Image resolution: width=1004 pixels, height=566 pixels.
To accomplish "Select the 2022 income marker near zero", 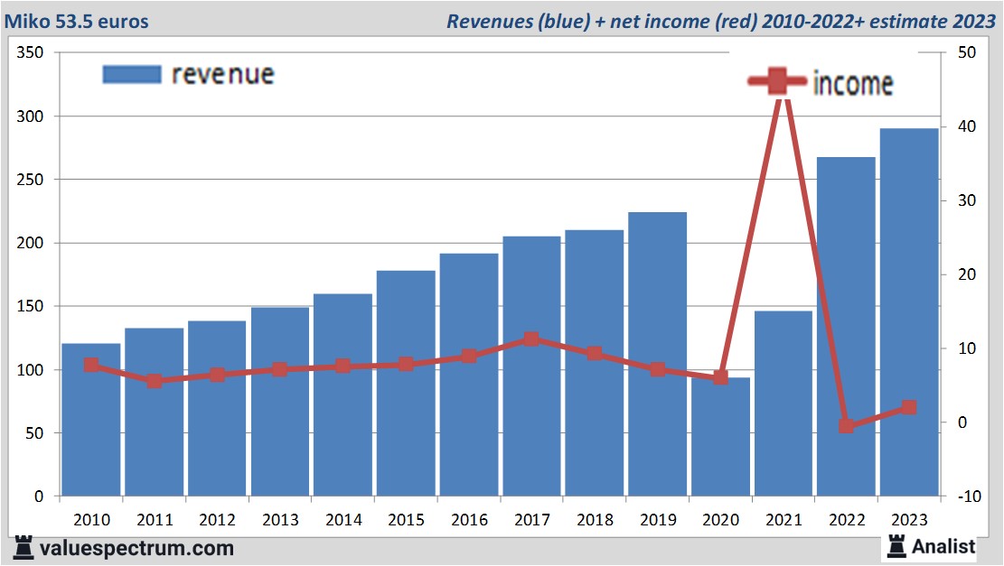I will pyautogui.click(x=846, y=425).
